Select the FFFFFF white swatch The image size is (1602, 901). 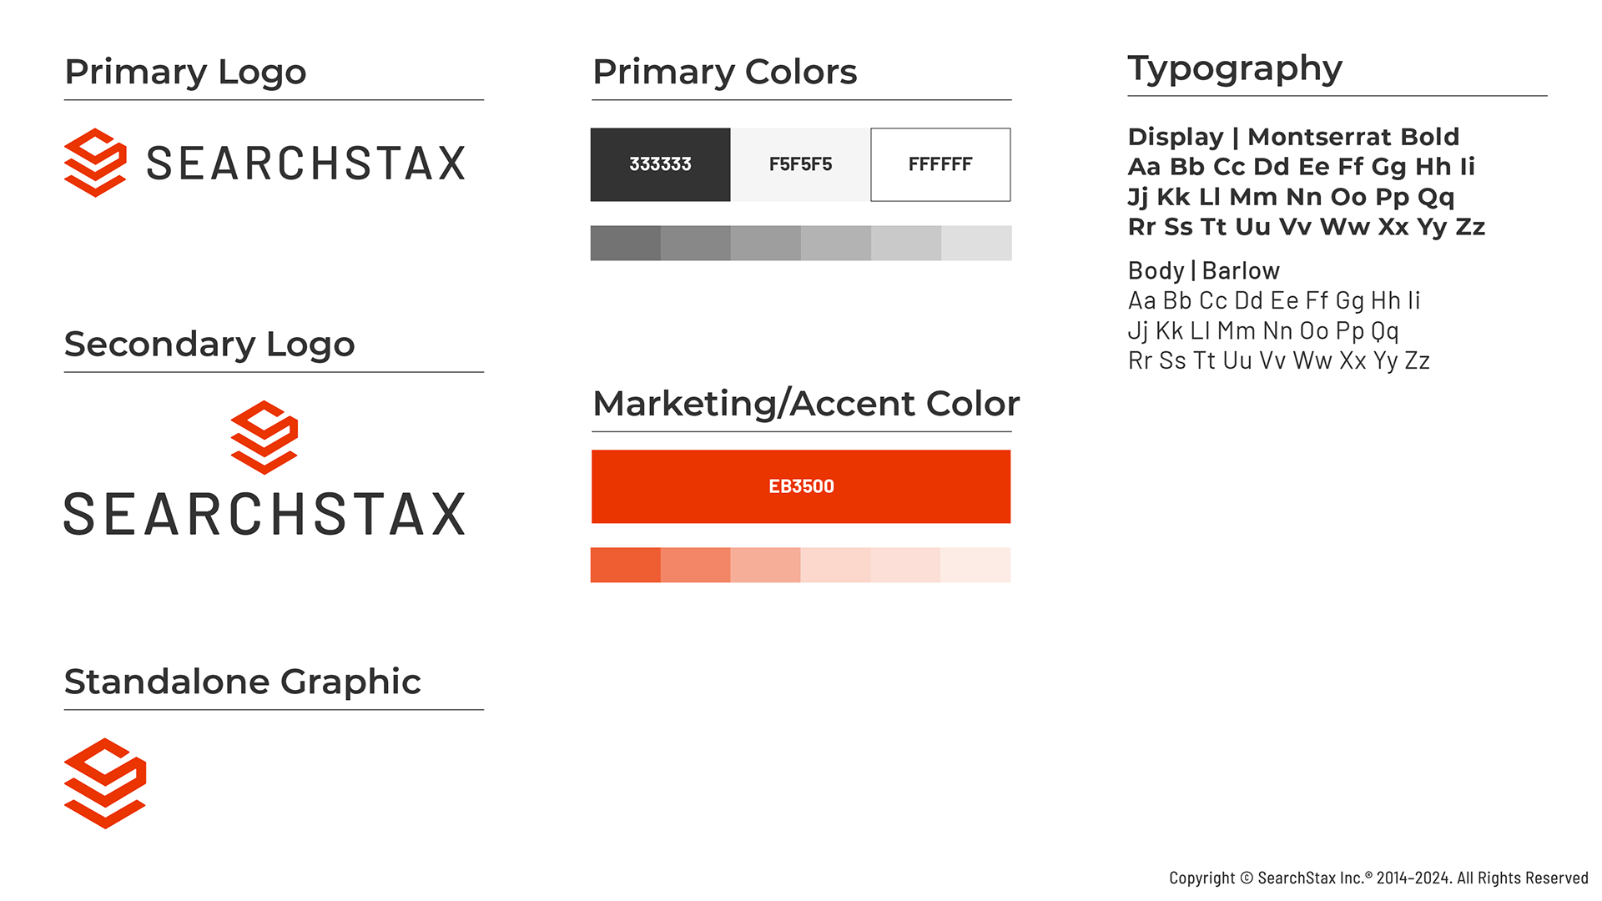(940, 164)
